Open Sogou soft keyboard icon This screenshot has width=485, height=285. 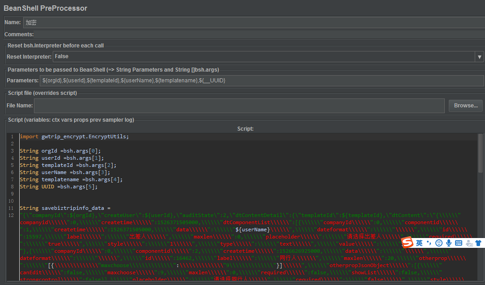[459, 243]
